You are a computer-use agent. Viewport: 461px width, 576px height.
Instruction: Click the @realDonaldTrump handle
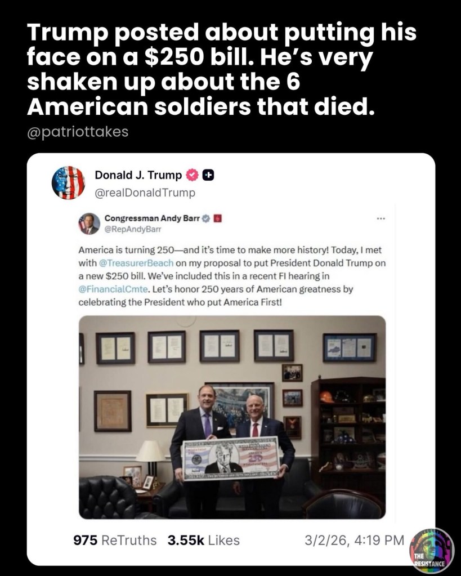point(145,193)
